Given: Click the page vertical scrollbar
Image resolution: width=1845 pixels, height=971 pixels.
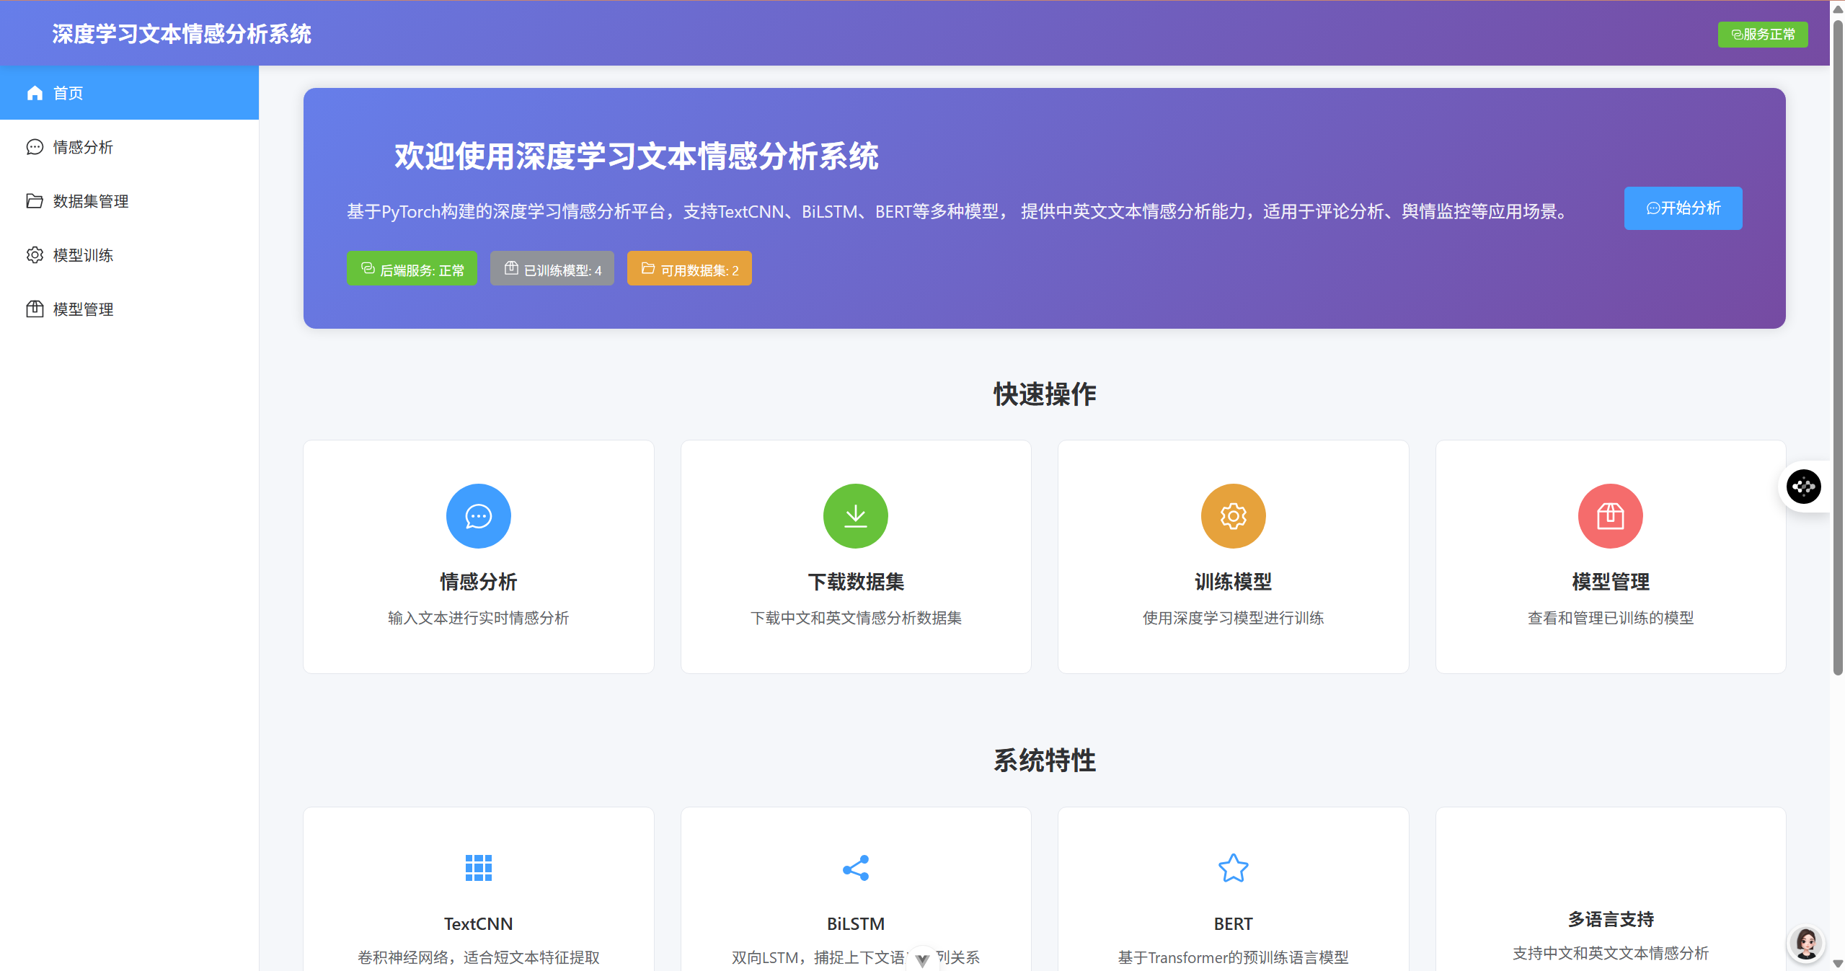Looking at the screenshot, I should pyautogui.click(x=1837, y=346).
